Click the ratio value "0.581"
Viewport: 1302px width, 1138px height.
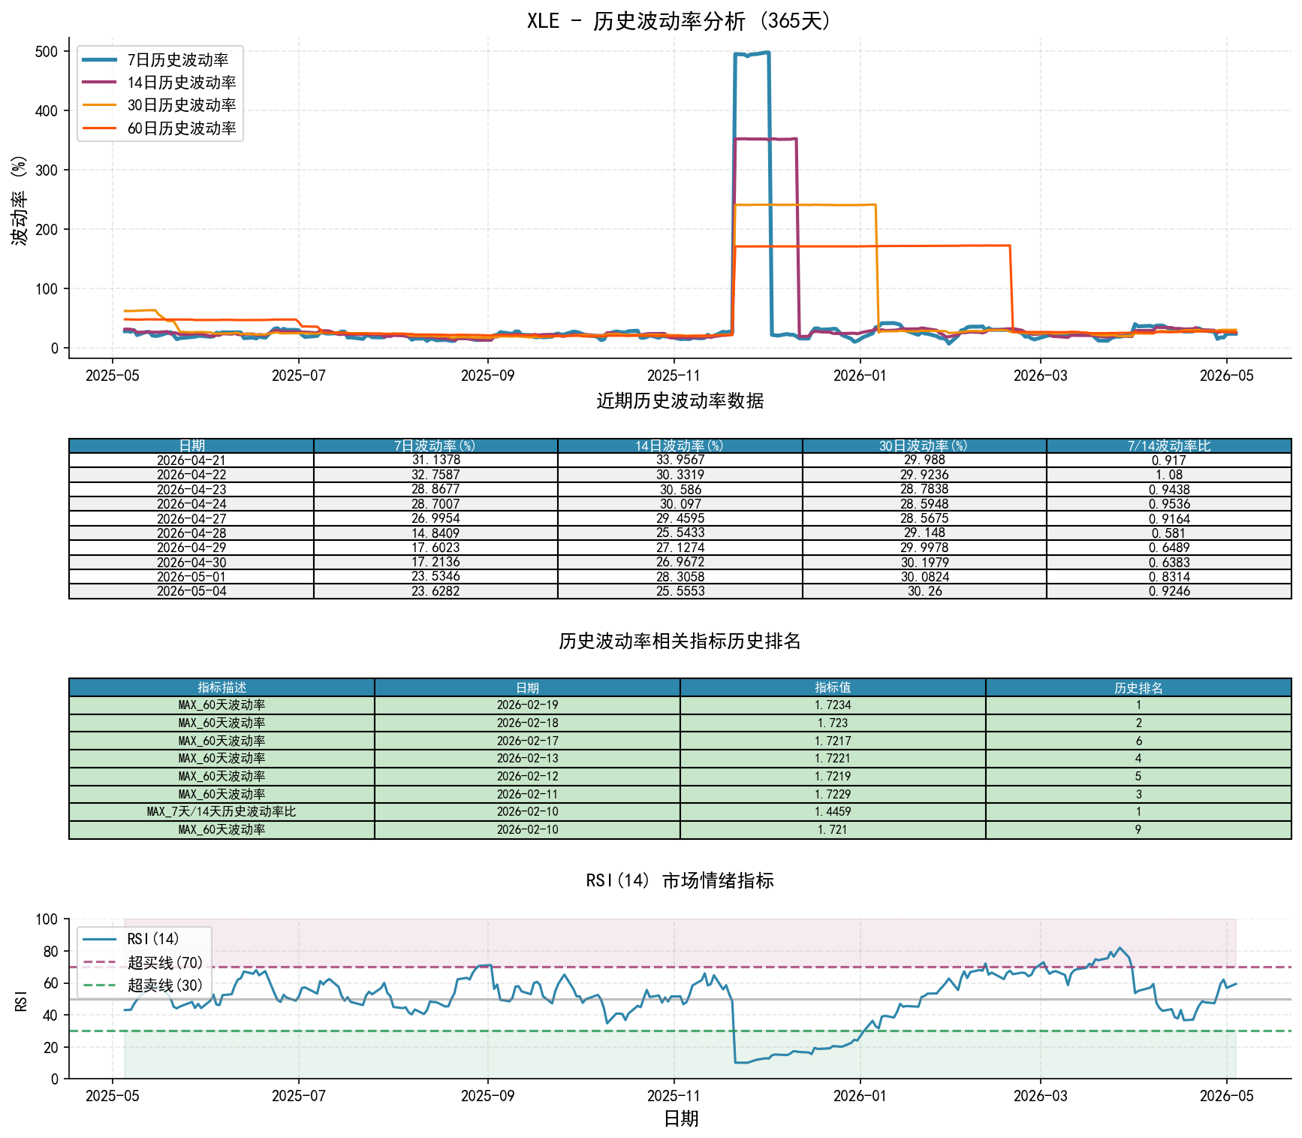click(x=1169, y=533)
